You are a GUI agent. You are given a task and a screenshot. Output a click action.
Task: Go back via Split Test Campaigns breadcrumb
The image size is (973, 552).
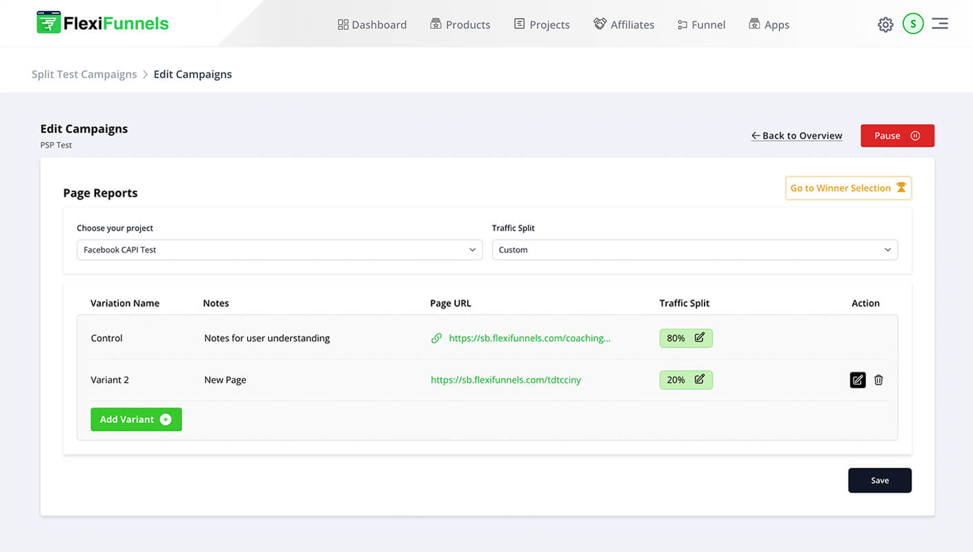[x=83, y=74]
